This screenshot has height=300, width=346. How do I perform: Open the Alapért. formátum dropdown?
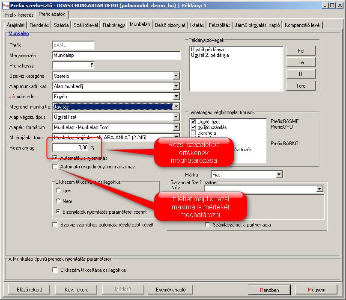coord(176,127)
